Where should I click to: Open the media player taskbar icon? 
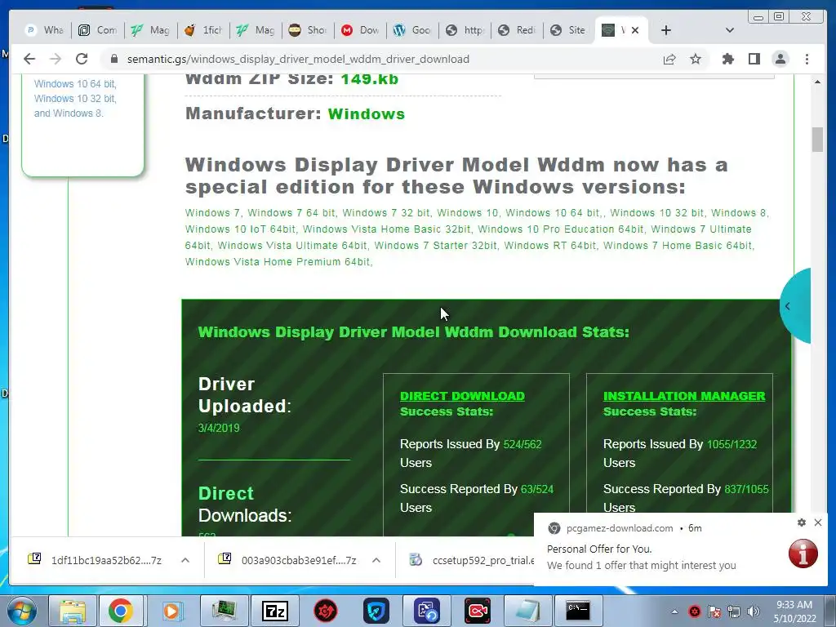point(171,611)
